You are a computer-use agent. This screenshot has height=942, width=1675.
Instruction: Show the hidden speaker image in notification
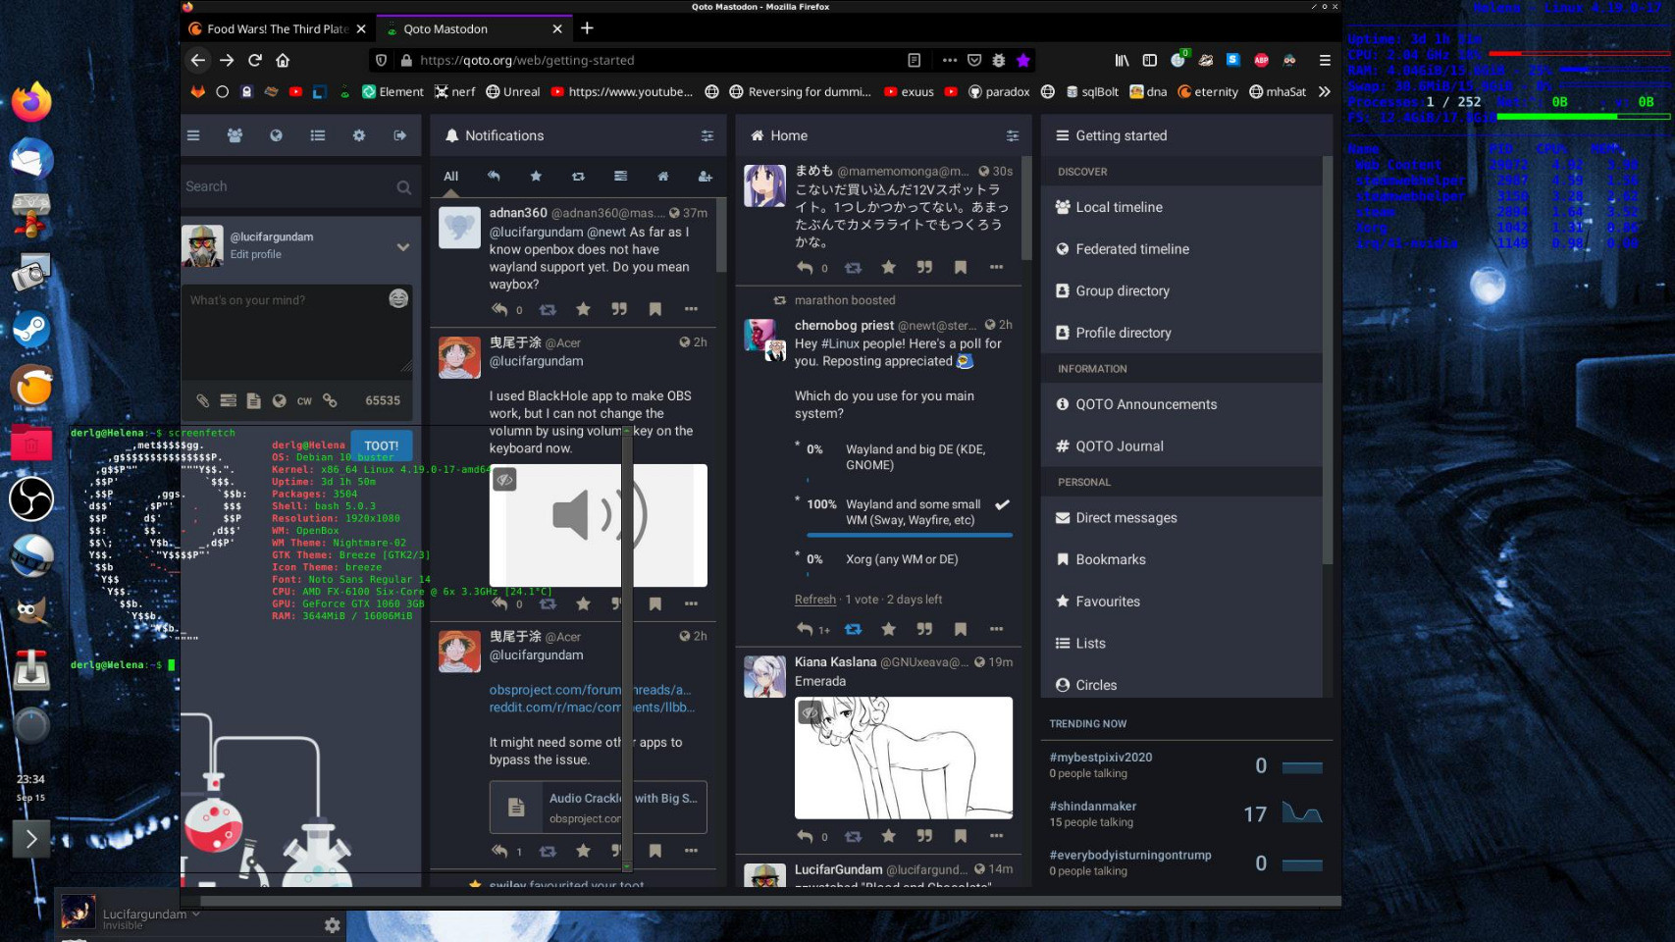tap(504, 480)
